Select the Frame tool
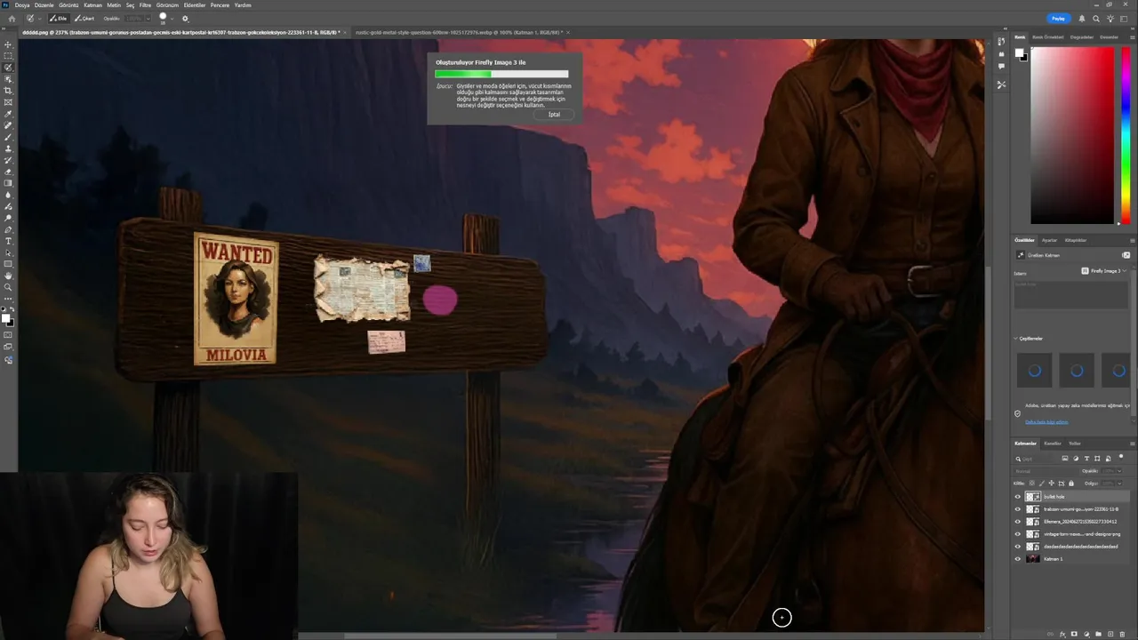 [x=8, y=102]
